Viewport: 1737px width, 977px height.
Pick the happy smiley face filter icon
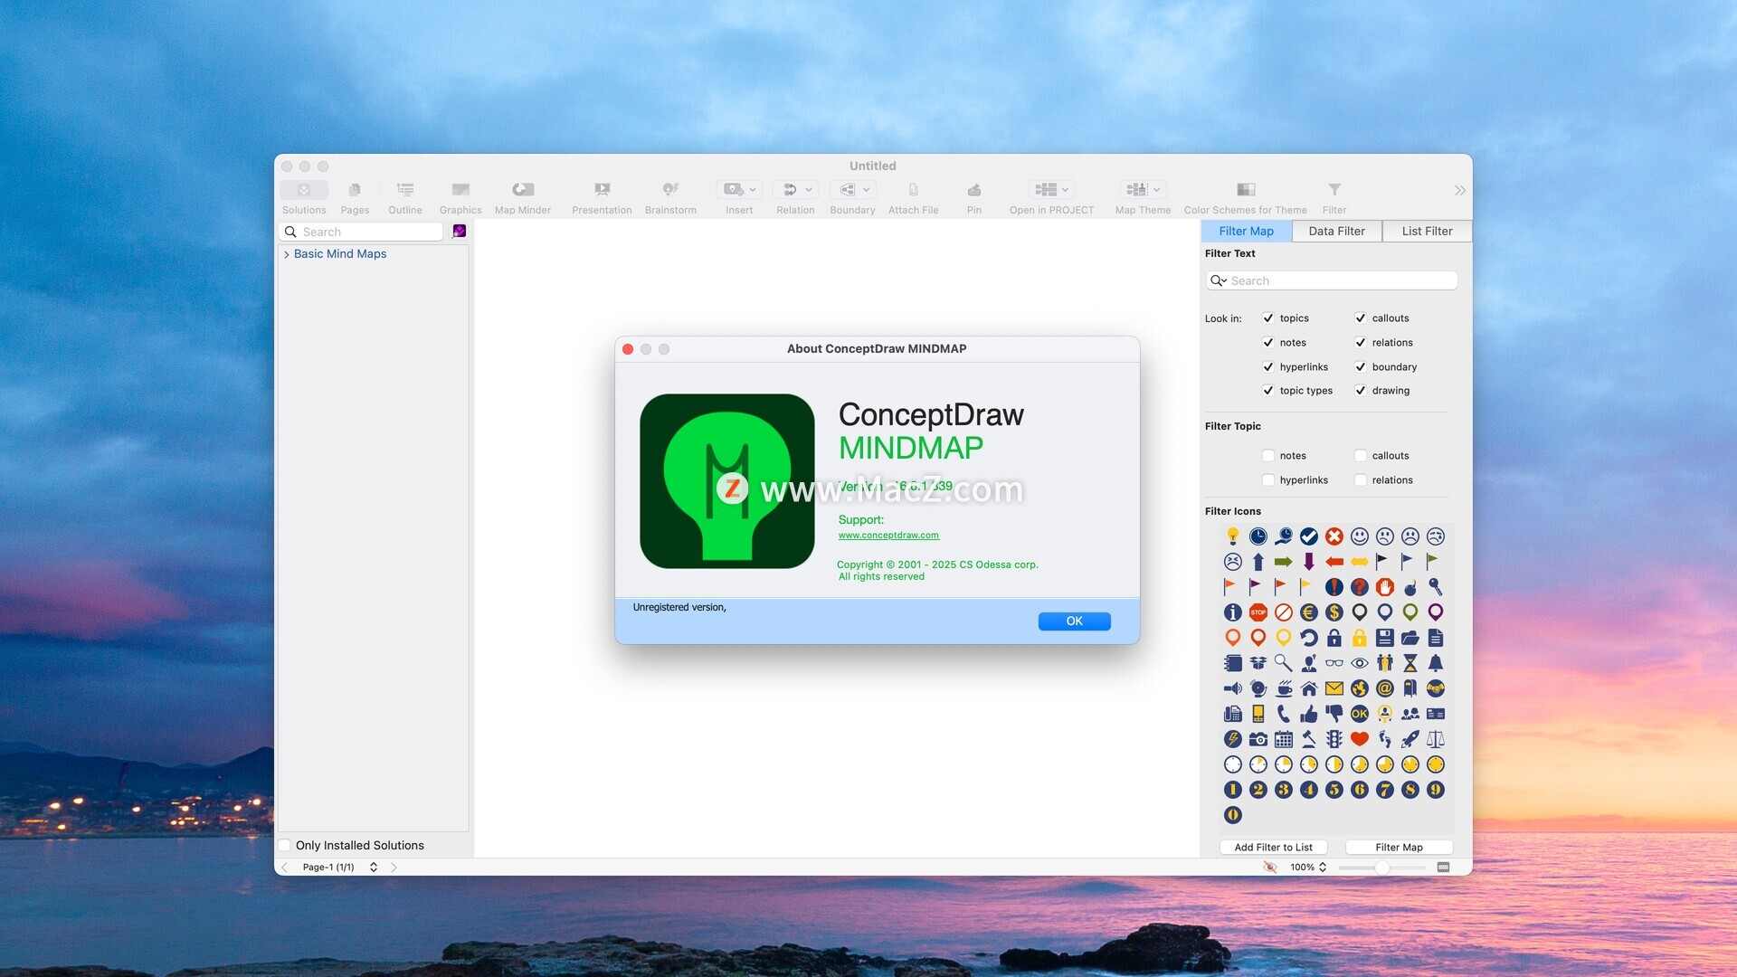[1359, 536]
